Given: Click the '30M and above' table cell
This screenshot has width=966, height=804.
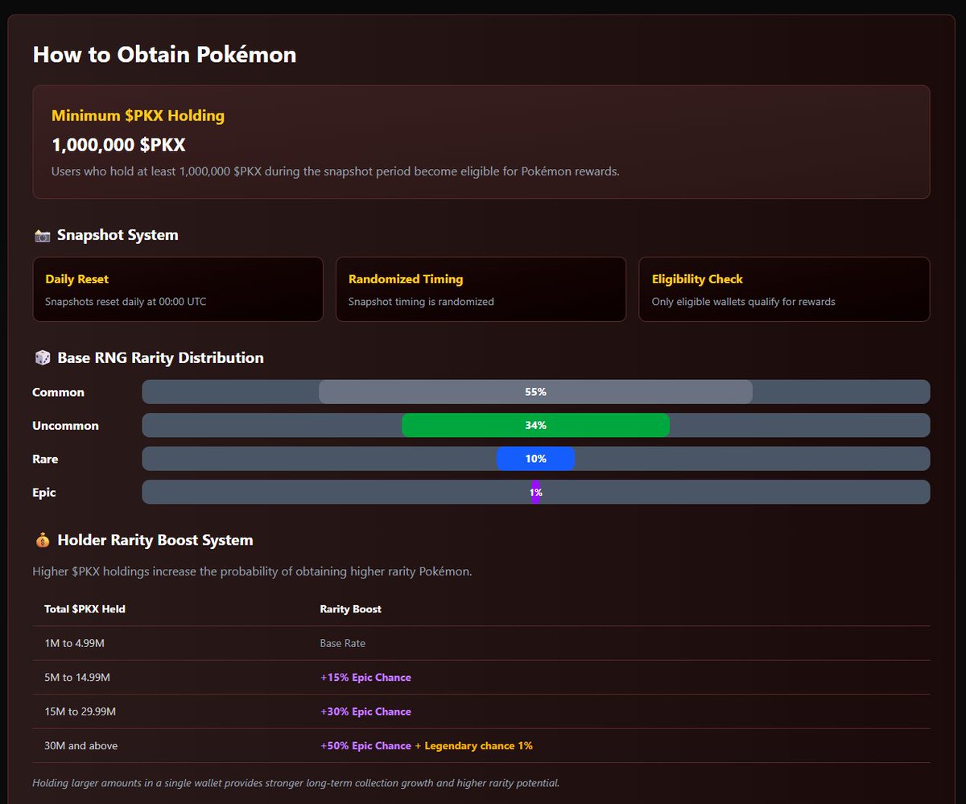Looking at the screenshot, I should (x=80, y=745).
